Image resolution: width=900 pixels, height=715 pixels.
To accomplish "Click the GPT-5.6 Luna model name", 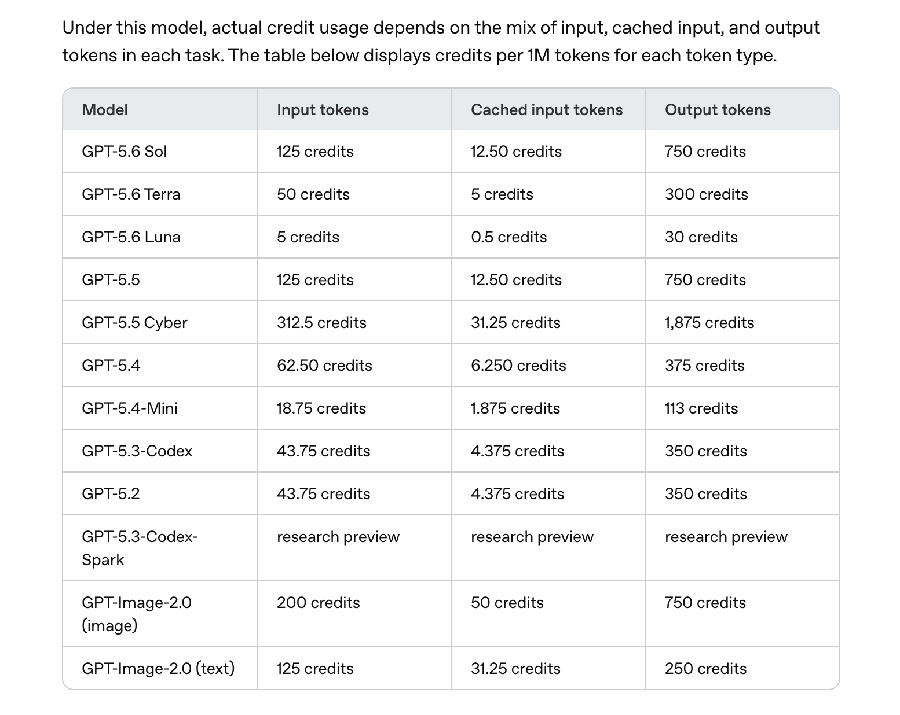I will [131, 237].
